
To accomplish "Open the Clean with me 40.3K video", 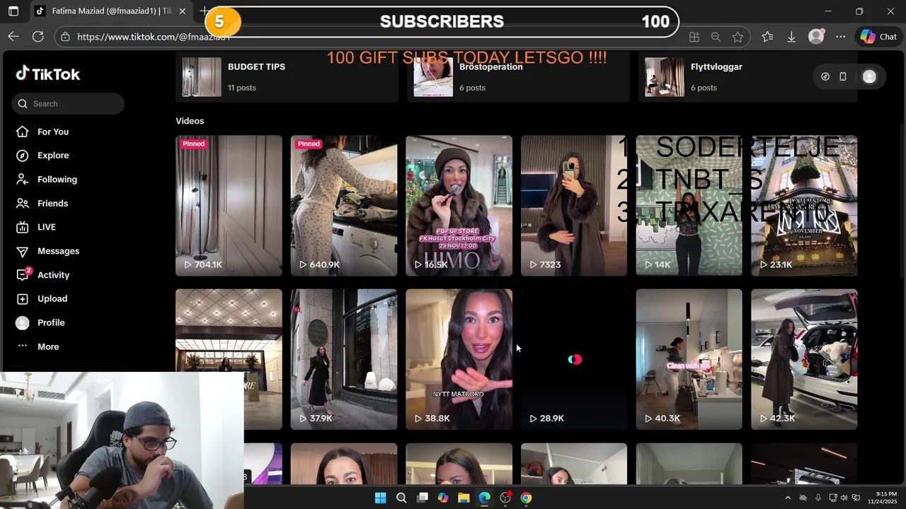I will (x=689, y=359).
